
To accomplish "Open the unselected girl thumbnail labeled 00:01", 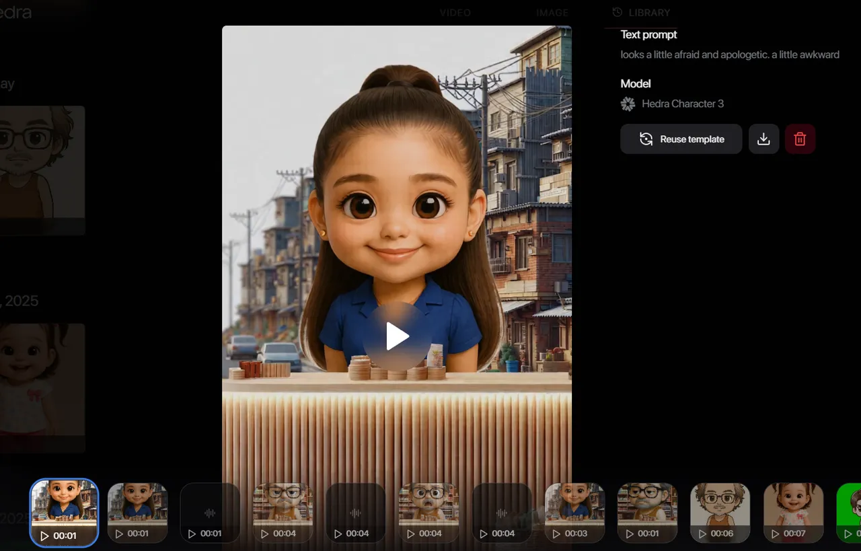I will [137, 513].
